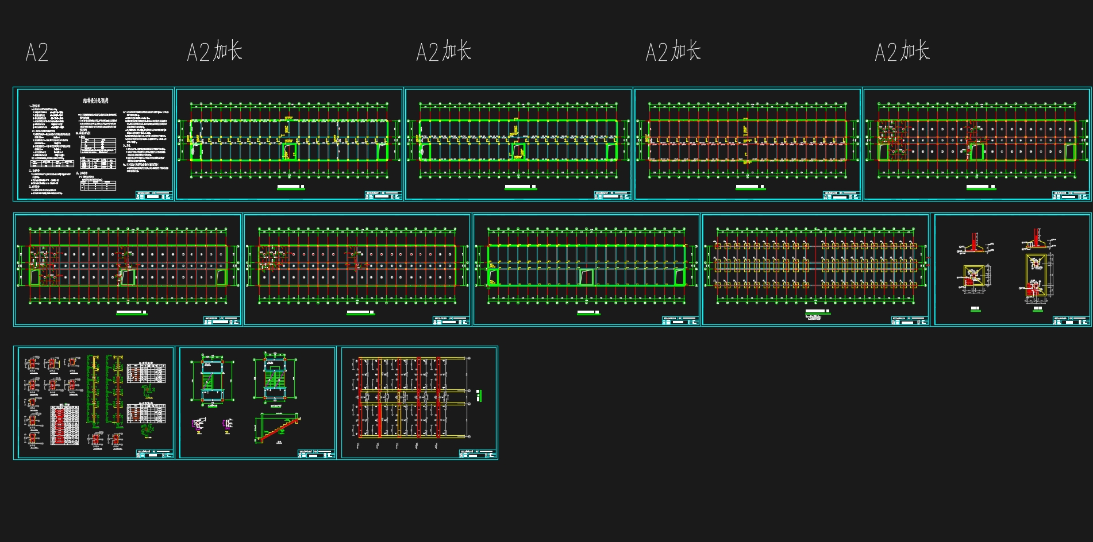The height and width of the screenshot is (542, 1093).
Task: Select the first sheet in the middle row
Action: click(x=128, y=270)
